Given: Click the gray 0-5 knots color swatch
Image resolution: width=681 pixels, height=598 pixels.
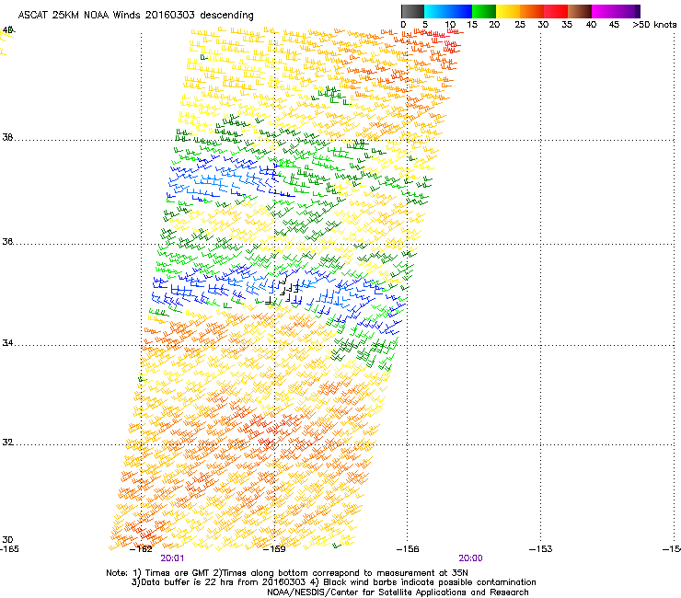Looking at the screenshot, I should coord(412,11).
